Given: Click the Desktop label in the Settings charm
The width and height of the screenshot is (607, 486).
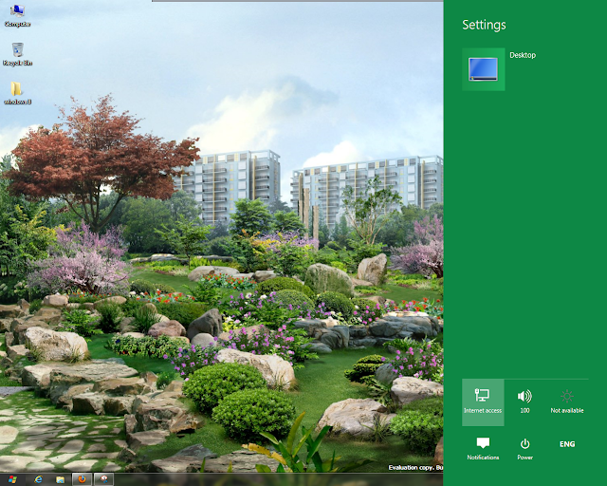Looking at the screenshot, I should click(x=523, y=55).
